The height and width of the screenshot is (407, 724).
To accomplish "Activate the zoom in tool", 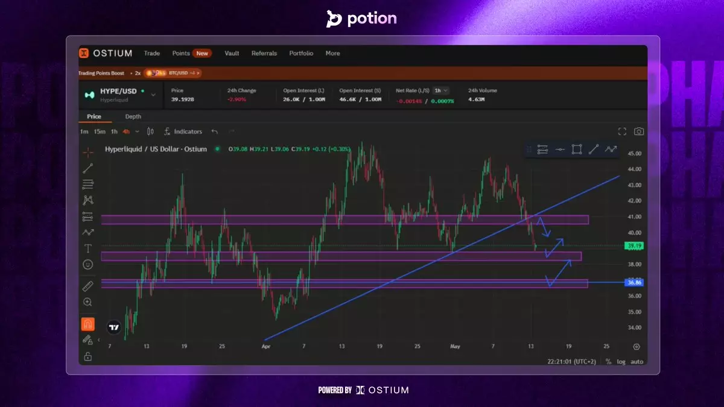I will pyautogui.click(x=88, y=302).
